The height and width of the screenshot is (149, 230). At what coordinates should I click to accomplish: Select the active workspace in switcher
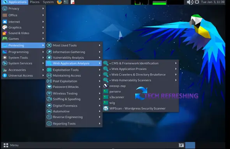tap(190, 145)
